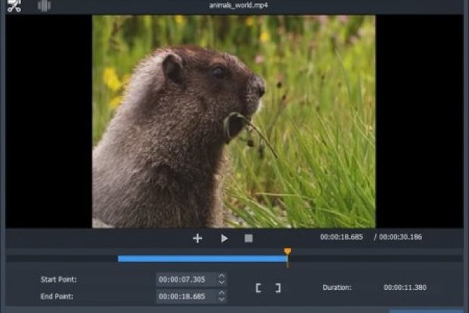Screen dimensions: 469x313
Task: Decrease End Point time with down arrow
Action: [x=222, y=299]
